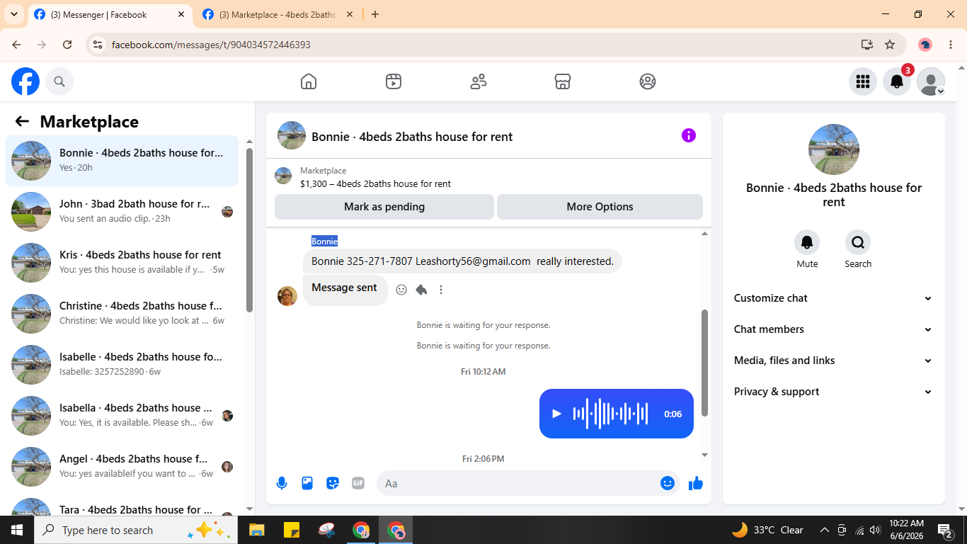
Task: Click the Bonnie sender name above message
Action: [x=325, y=242]
